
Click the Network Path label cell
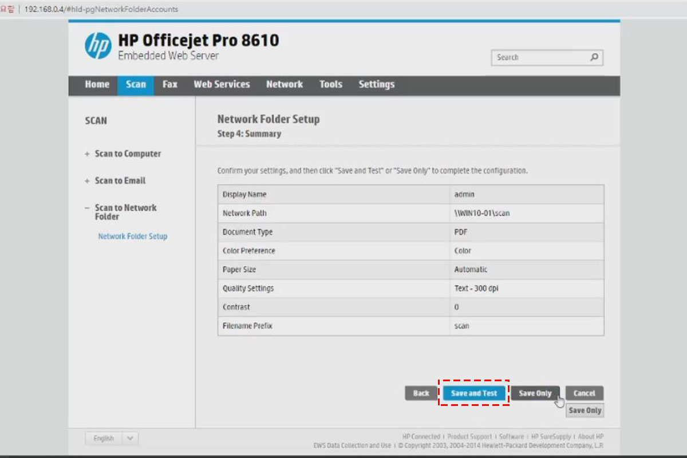[x=333, y=213]
